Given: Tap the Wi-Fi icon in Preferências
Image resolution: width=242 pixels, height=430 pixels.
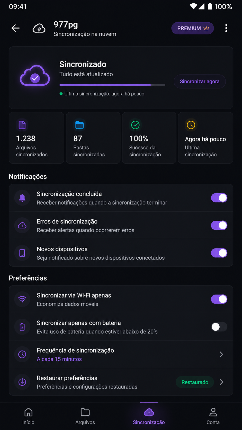Looking at the screenshot, I should point(22,299).
